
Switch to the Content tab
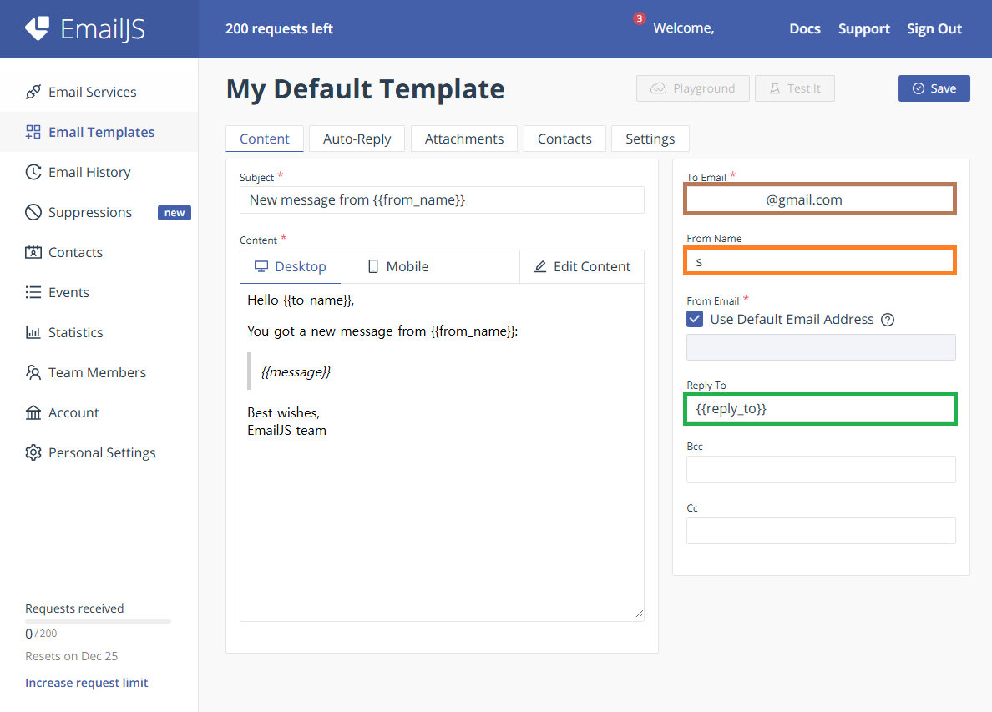(265, 139)
